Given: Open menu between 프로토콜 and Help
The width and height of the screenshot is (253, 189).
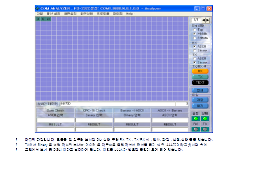Looking at the screenshot, I should pos(118,14).
